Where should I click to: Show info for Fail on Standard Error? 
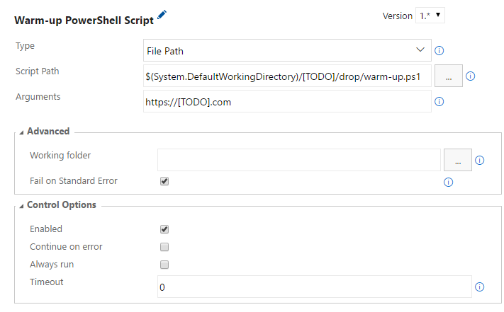pyautogui.click(x=448, y=182)
